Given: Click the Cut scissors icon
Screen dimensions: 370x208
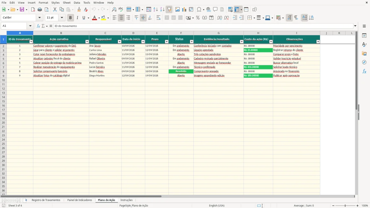Looking at the screenshot, I should click(x=55, y=10).
